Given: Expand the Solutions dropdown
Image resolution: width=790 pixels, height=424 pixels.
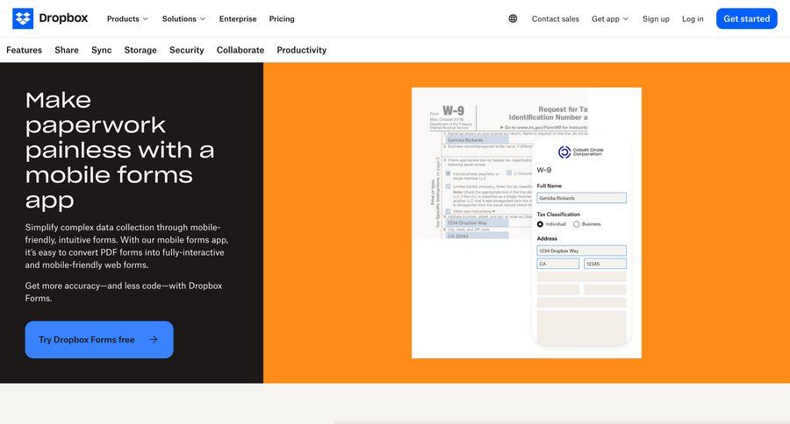Looking at the screenshot, I should coord(184,18).
